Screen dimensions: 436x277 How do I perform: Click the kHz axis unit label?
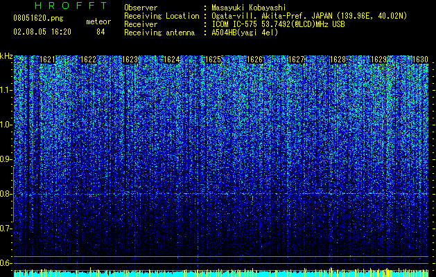(6, 56)
